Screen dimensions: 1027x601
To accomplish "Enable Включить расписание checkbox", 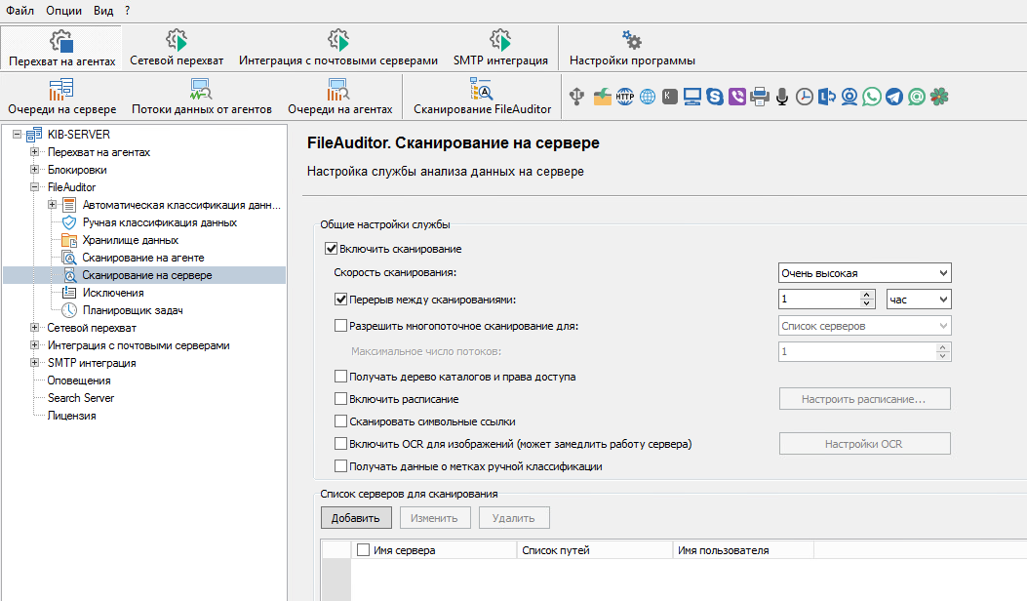I will (340, 398).
